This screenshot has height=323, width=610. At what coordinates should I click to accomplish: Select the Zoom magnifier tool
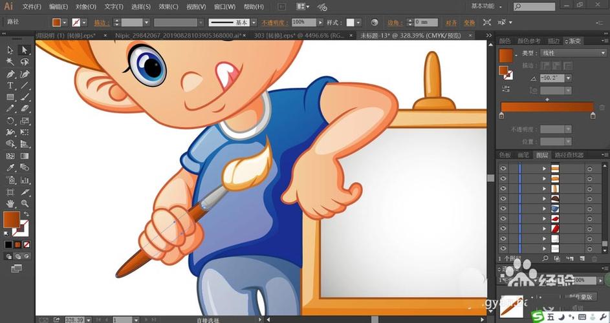(x=25, y=203)
